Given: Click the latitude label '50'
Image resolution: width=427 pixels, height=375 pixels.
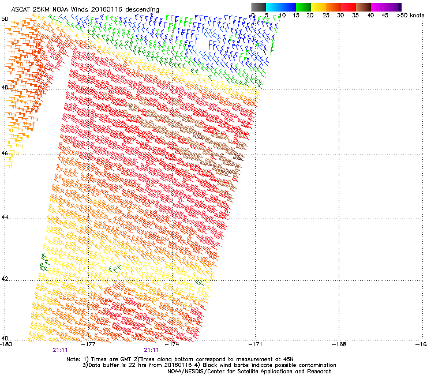Looking at the screenshot, I should 5,19.
